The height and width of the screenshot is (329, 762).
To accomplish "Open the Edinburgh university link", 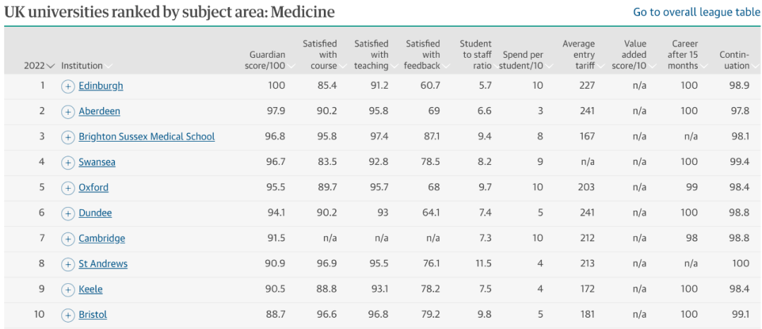I will pos(101,86).
